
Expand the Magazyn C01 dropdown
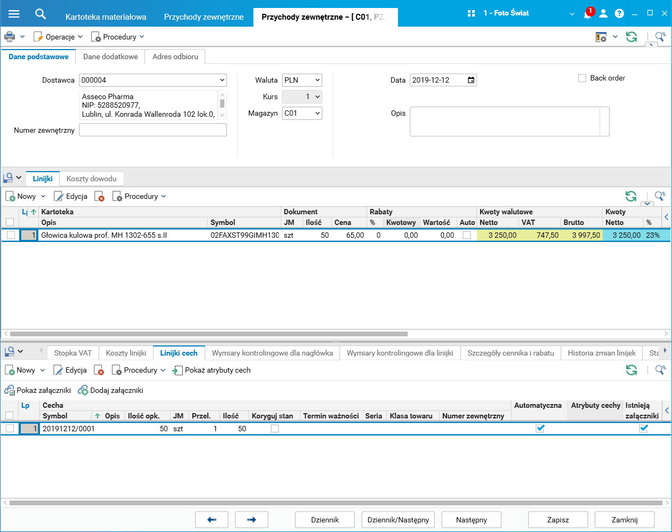[x=318, y=113]
